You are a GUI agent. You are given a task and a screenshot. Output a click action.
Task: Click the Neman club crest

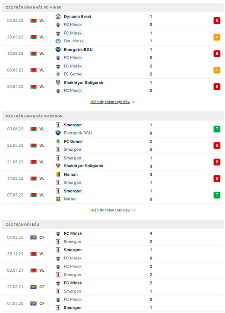point(58,174)
